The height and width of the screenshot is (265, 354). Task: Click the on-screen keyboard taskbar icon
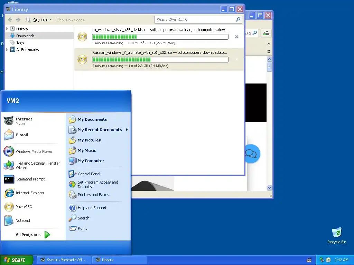309,260
